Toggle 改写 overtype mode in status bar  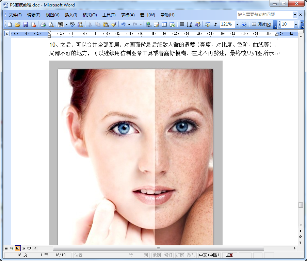pos(191,255)
